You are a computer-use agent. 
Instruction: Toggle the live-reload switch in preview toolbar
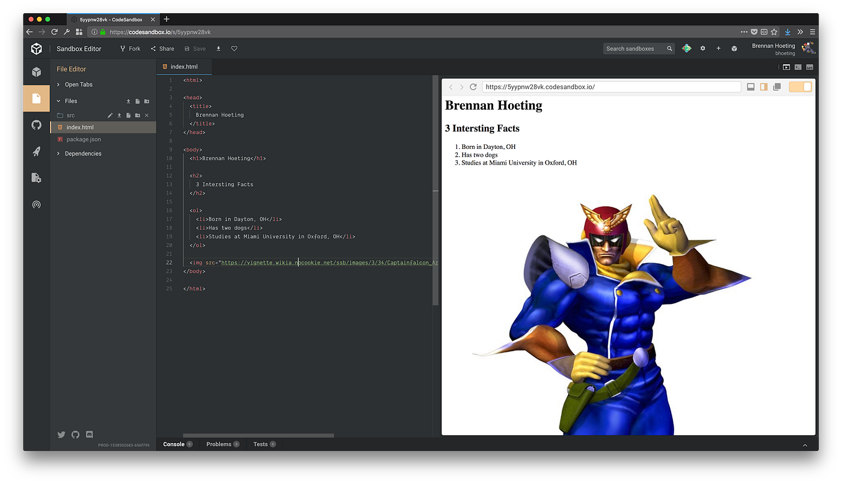pos(800,86)
